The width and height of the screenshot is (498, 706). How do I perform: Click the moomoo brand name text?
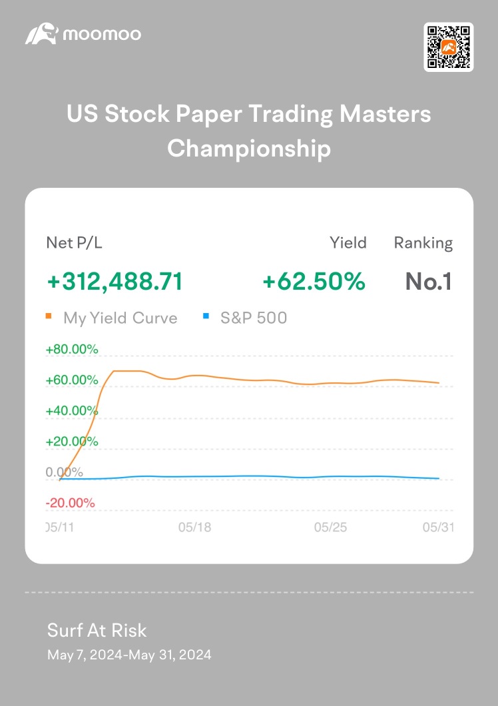pyautogui.click(x=102, y=34)
